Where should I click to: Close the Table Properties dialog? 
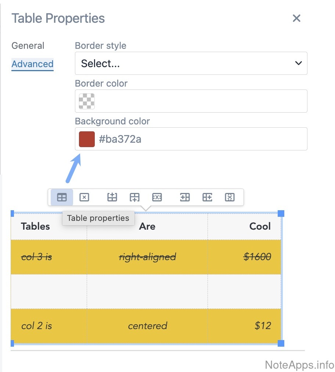296,18
